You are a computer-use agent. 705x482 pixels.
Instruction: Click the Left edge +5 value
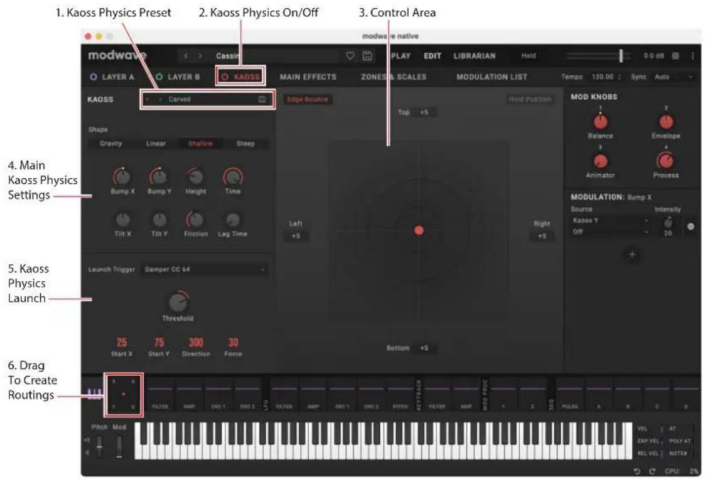click(x=296, y=236)
